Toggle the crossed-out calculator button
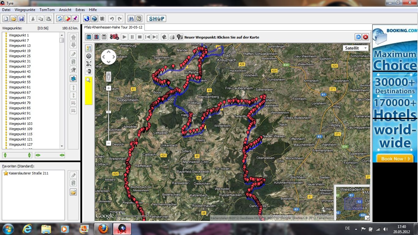The height and width of the screenshot is (235, 418). coord(96,37)
